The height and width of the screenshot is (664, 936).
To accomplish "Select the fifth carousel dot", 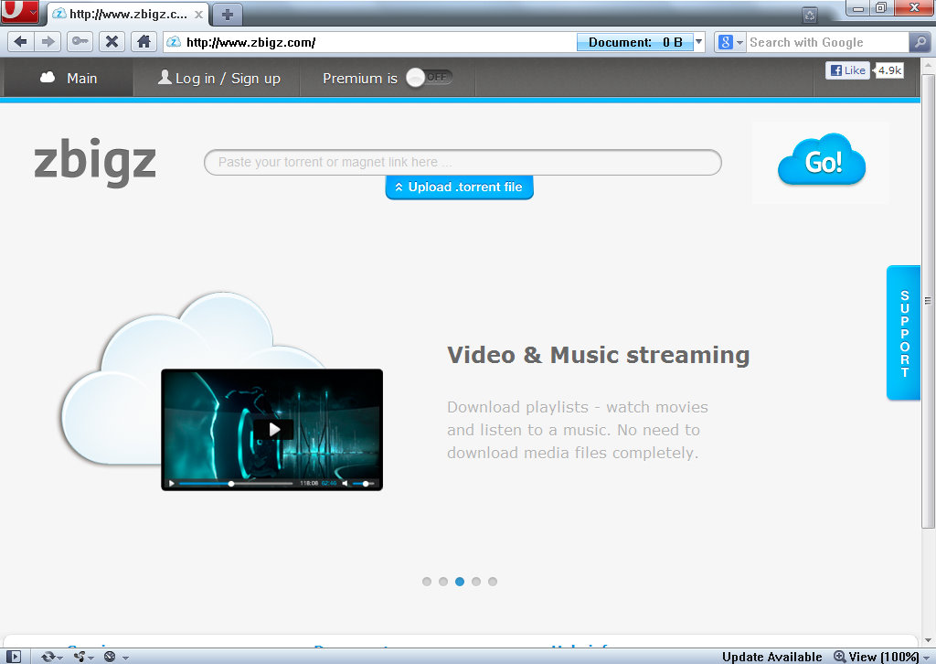I will point(493,582).
